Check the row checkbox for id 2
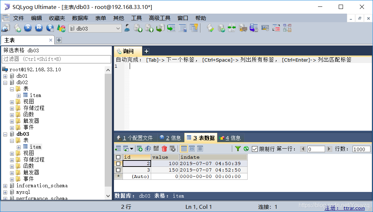373x212 pixels. pos(118,164)
